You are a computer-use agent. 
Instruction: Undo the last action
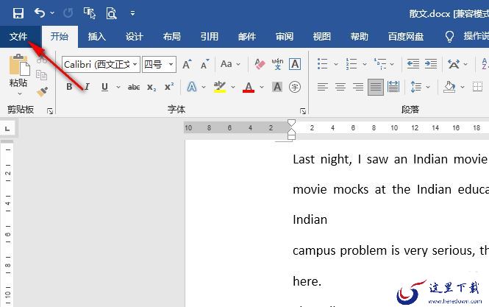coord(39,13)
